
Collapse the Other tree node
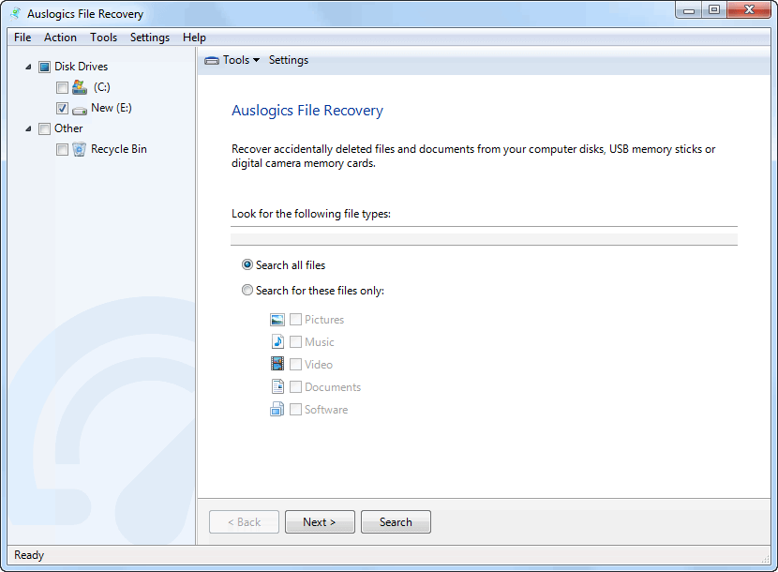[x=29, y=128]
